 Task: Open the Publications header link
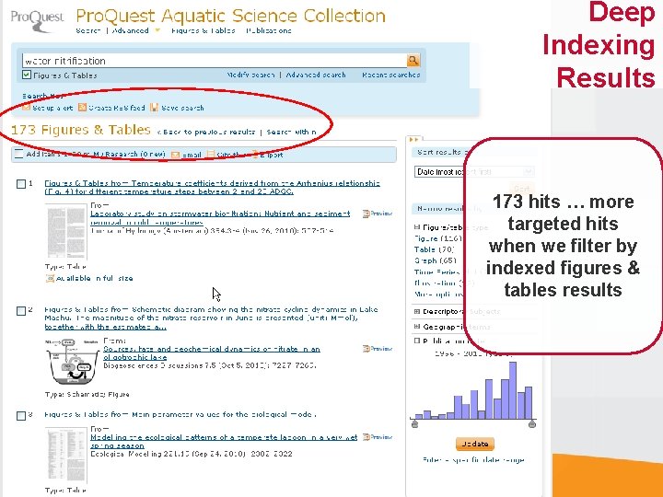pyautogui.click(x=269, y=30)
